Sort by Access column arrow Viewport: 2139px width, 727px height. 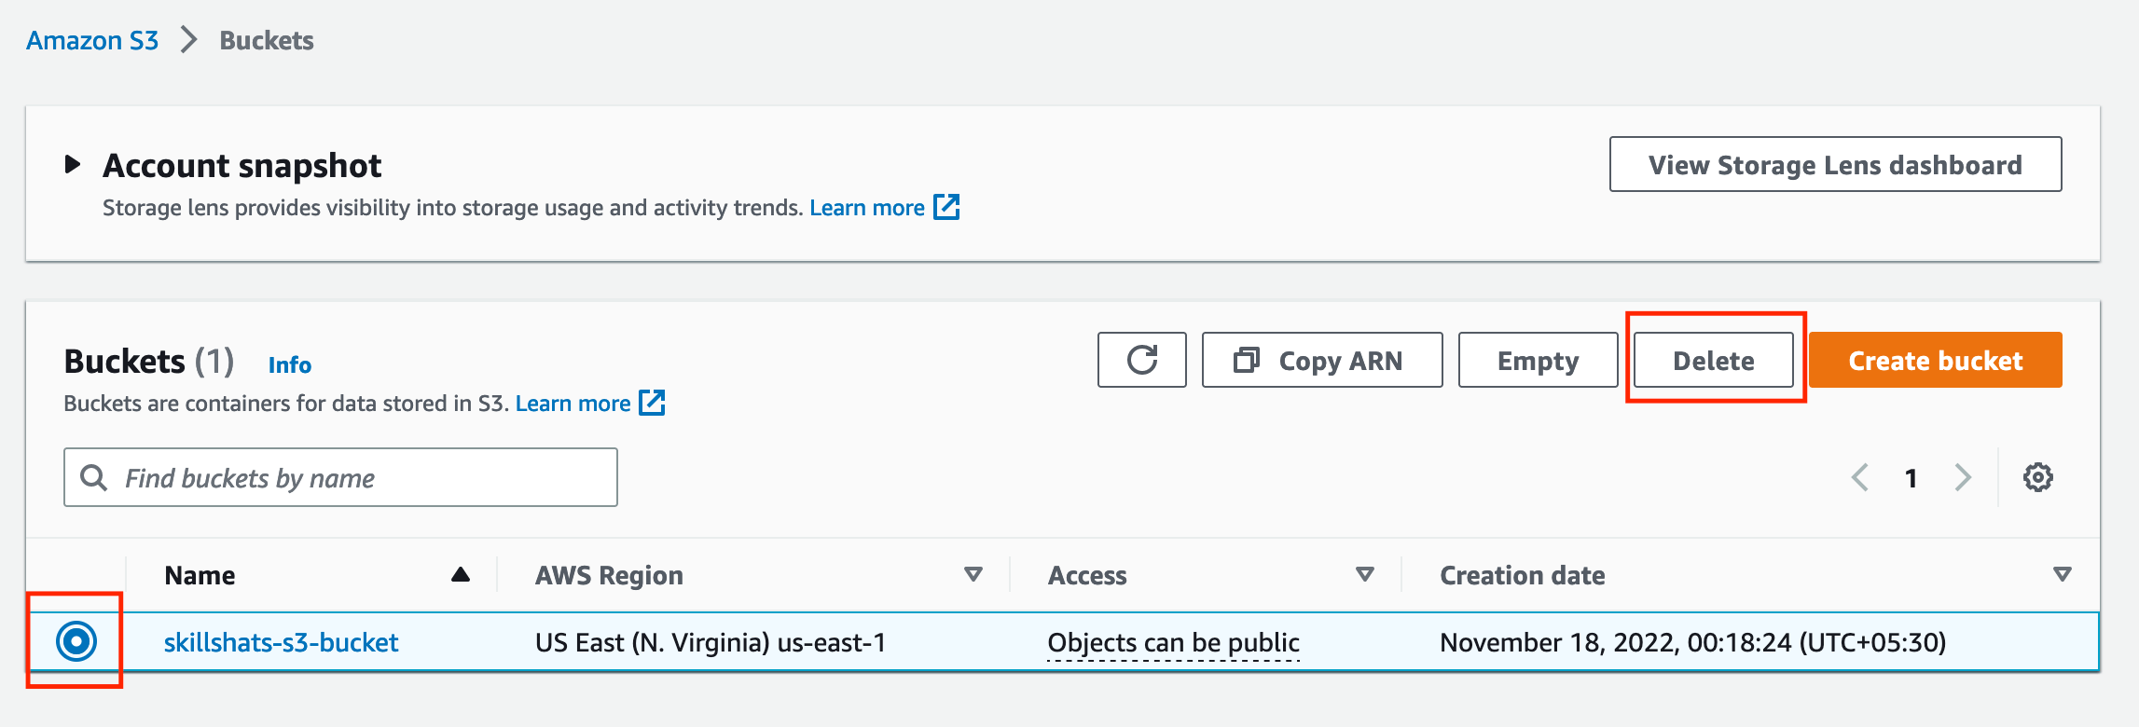(x=1365, y=575)
